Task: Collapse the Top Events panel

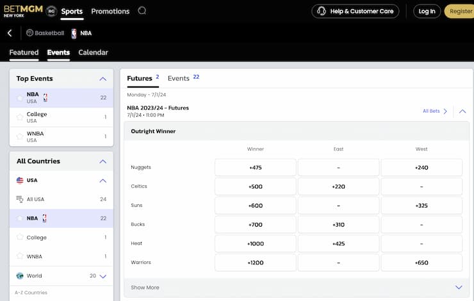Action: [102, 79]
